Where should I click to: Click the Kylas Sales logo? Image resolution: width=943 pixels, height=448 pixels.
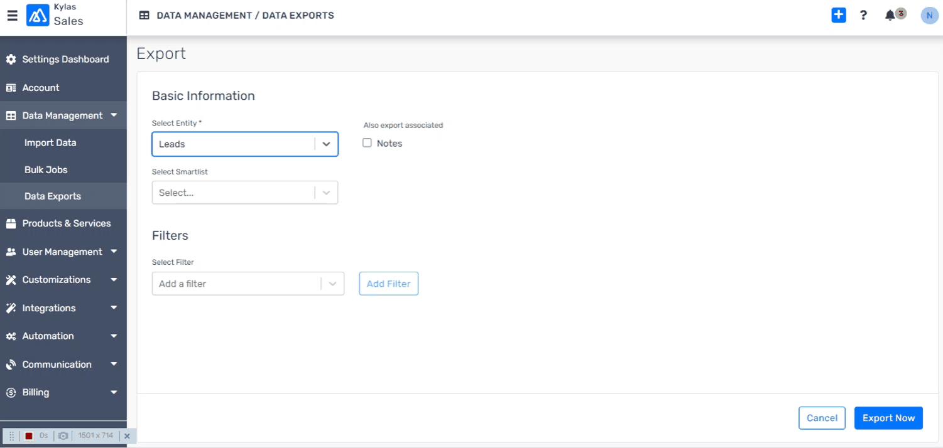click(38, 16)
